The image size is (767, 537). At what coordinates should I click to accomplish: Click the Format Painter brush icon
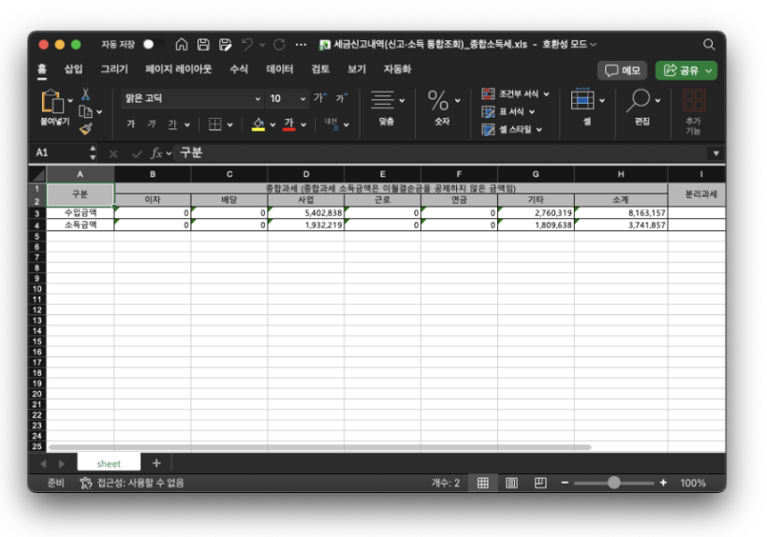pyautogui.click(x=86, y=128)
